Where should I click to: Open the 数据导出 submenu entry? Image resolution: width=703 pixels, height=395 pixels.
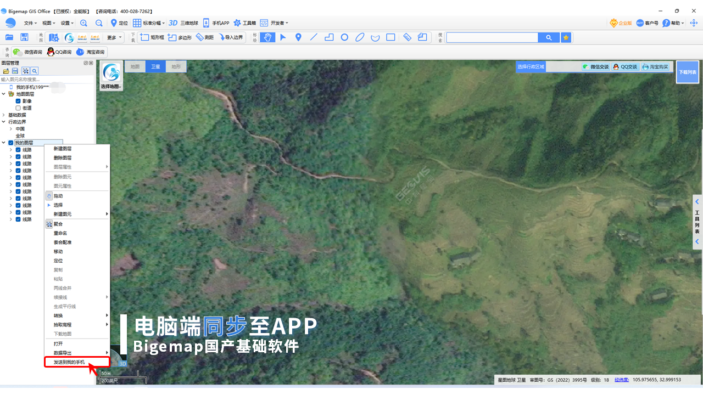click(x=77, y=353)
